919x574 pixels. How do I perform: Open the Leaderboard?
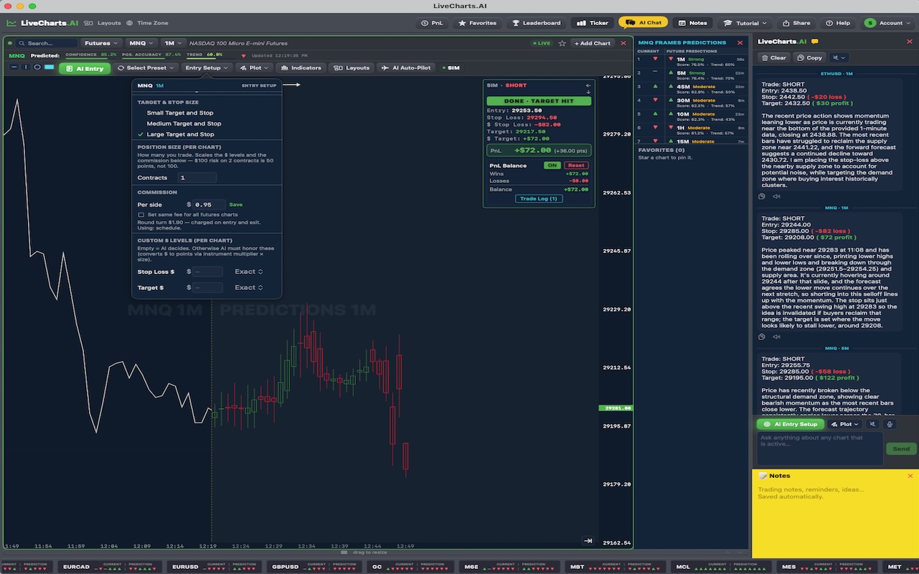(x=536, y=23)
